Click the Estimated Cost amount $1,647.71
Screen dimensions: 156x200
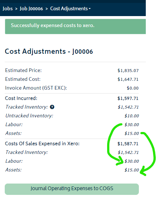pos(128,79)
